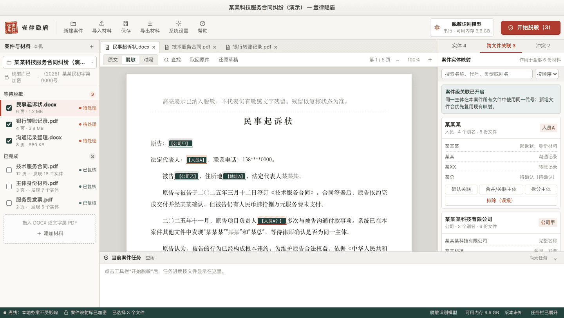Open the 实体 4 tab
The image size is (564, 318).
point(459,46)
